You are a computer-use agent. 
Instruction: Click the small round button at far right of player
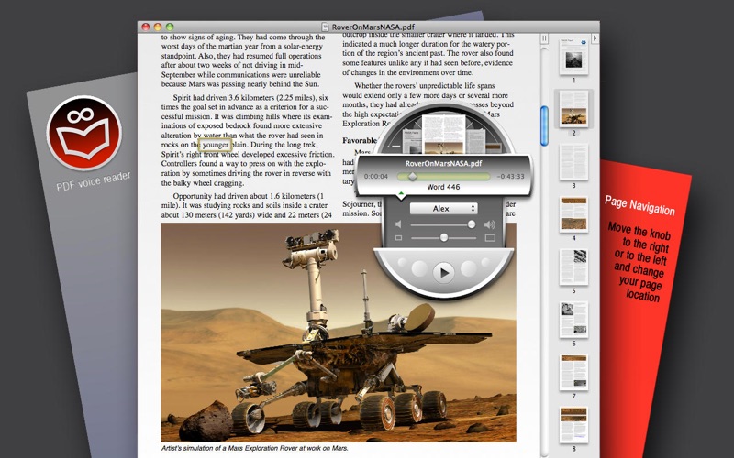click(485, 263)
